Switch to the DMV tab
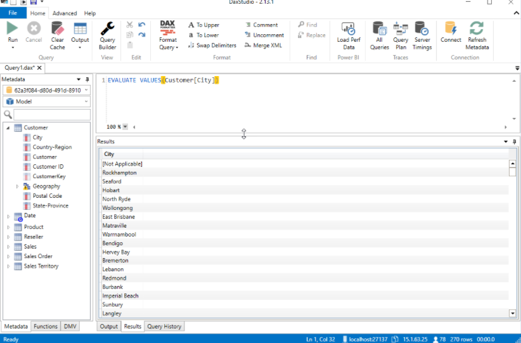 pyautogui.click(x=70, y=327)
